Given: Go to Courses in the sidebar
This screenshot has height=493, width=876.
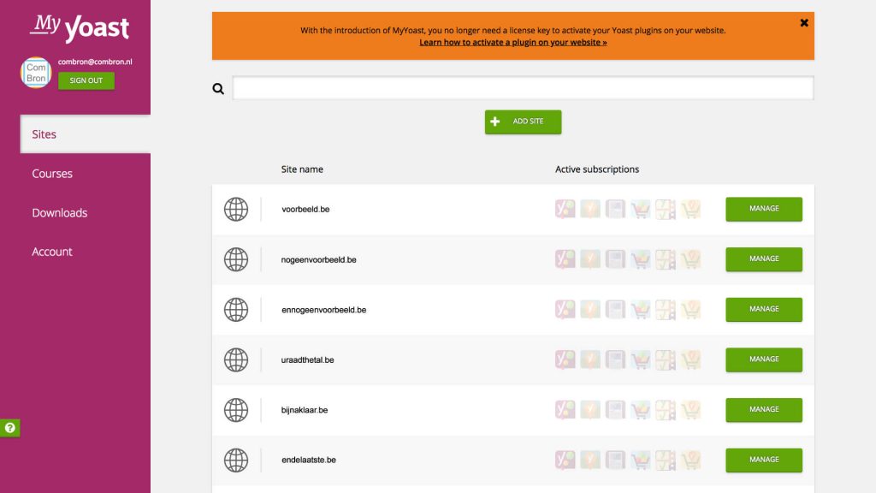Looking at the screenshot, I should 52,174.
